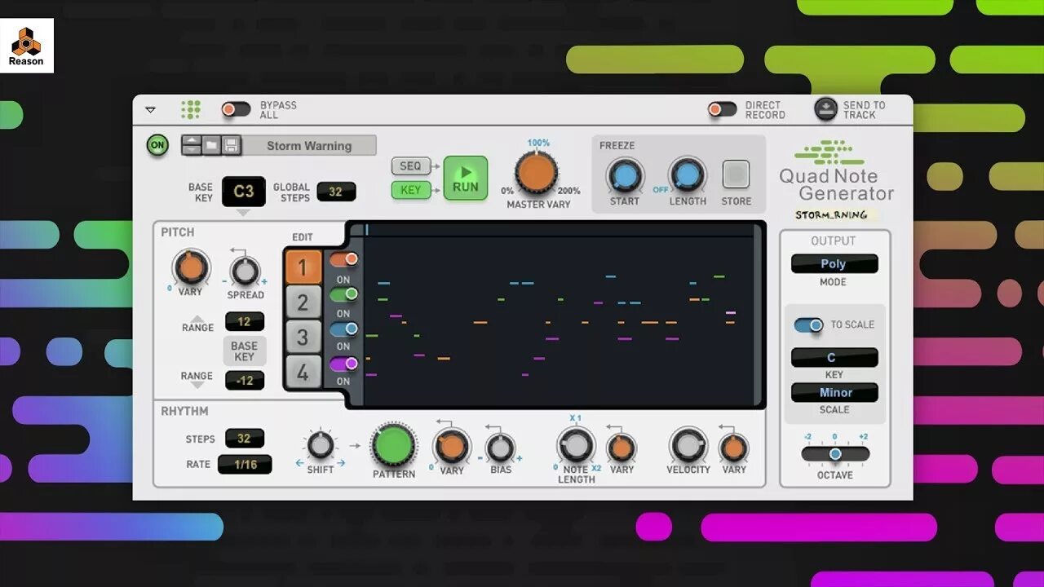Click the Shift knob
1044x587 pixels.
(x=321, y=445)
